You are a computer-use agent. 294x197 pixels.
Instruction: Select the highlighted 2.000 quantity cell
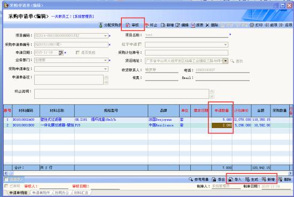[222, 125]
